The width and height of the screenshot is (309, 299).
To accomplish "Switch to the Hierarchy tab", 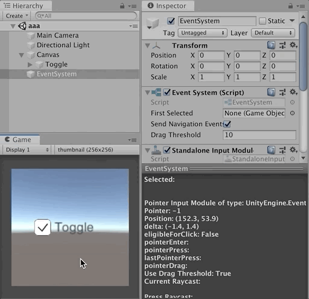I will [x=26, y=6].
